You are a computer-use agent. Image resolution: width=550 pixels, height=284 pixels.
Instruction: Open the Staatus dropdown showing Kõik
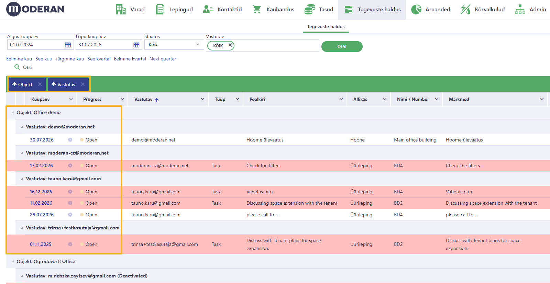pyautogui.click(x=174, y=45)
